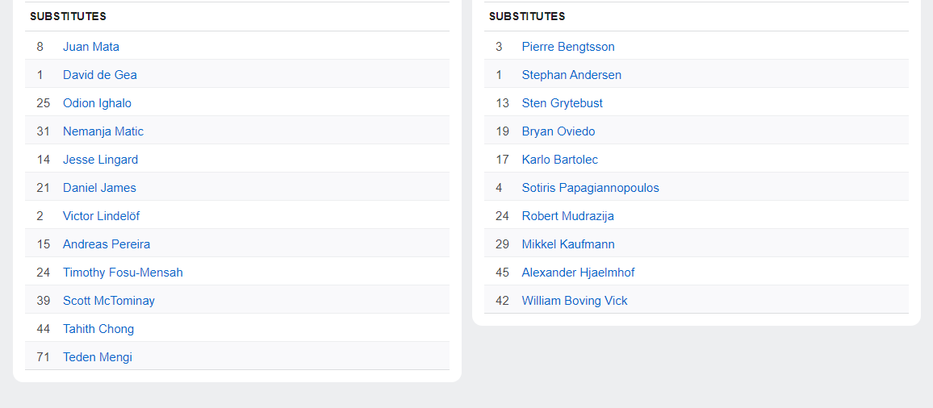Screen dimensions: 933x408
Task: Click Pierre Bengtsson's name
Action: coord(568,47)
